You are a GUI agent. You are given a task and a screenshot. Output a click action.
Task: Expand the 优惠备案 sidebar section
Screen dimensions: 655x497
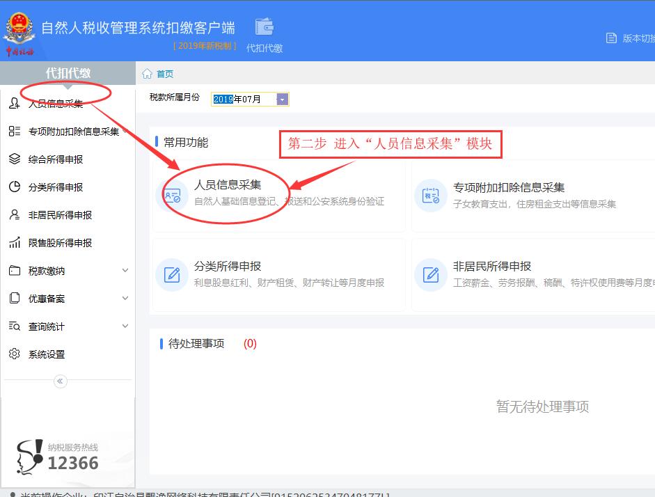[125, 299]
